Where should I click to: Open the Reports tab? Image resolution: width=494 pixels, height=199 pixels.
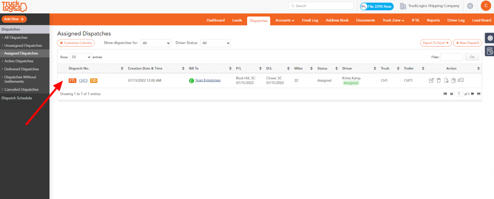[433, 20]
